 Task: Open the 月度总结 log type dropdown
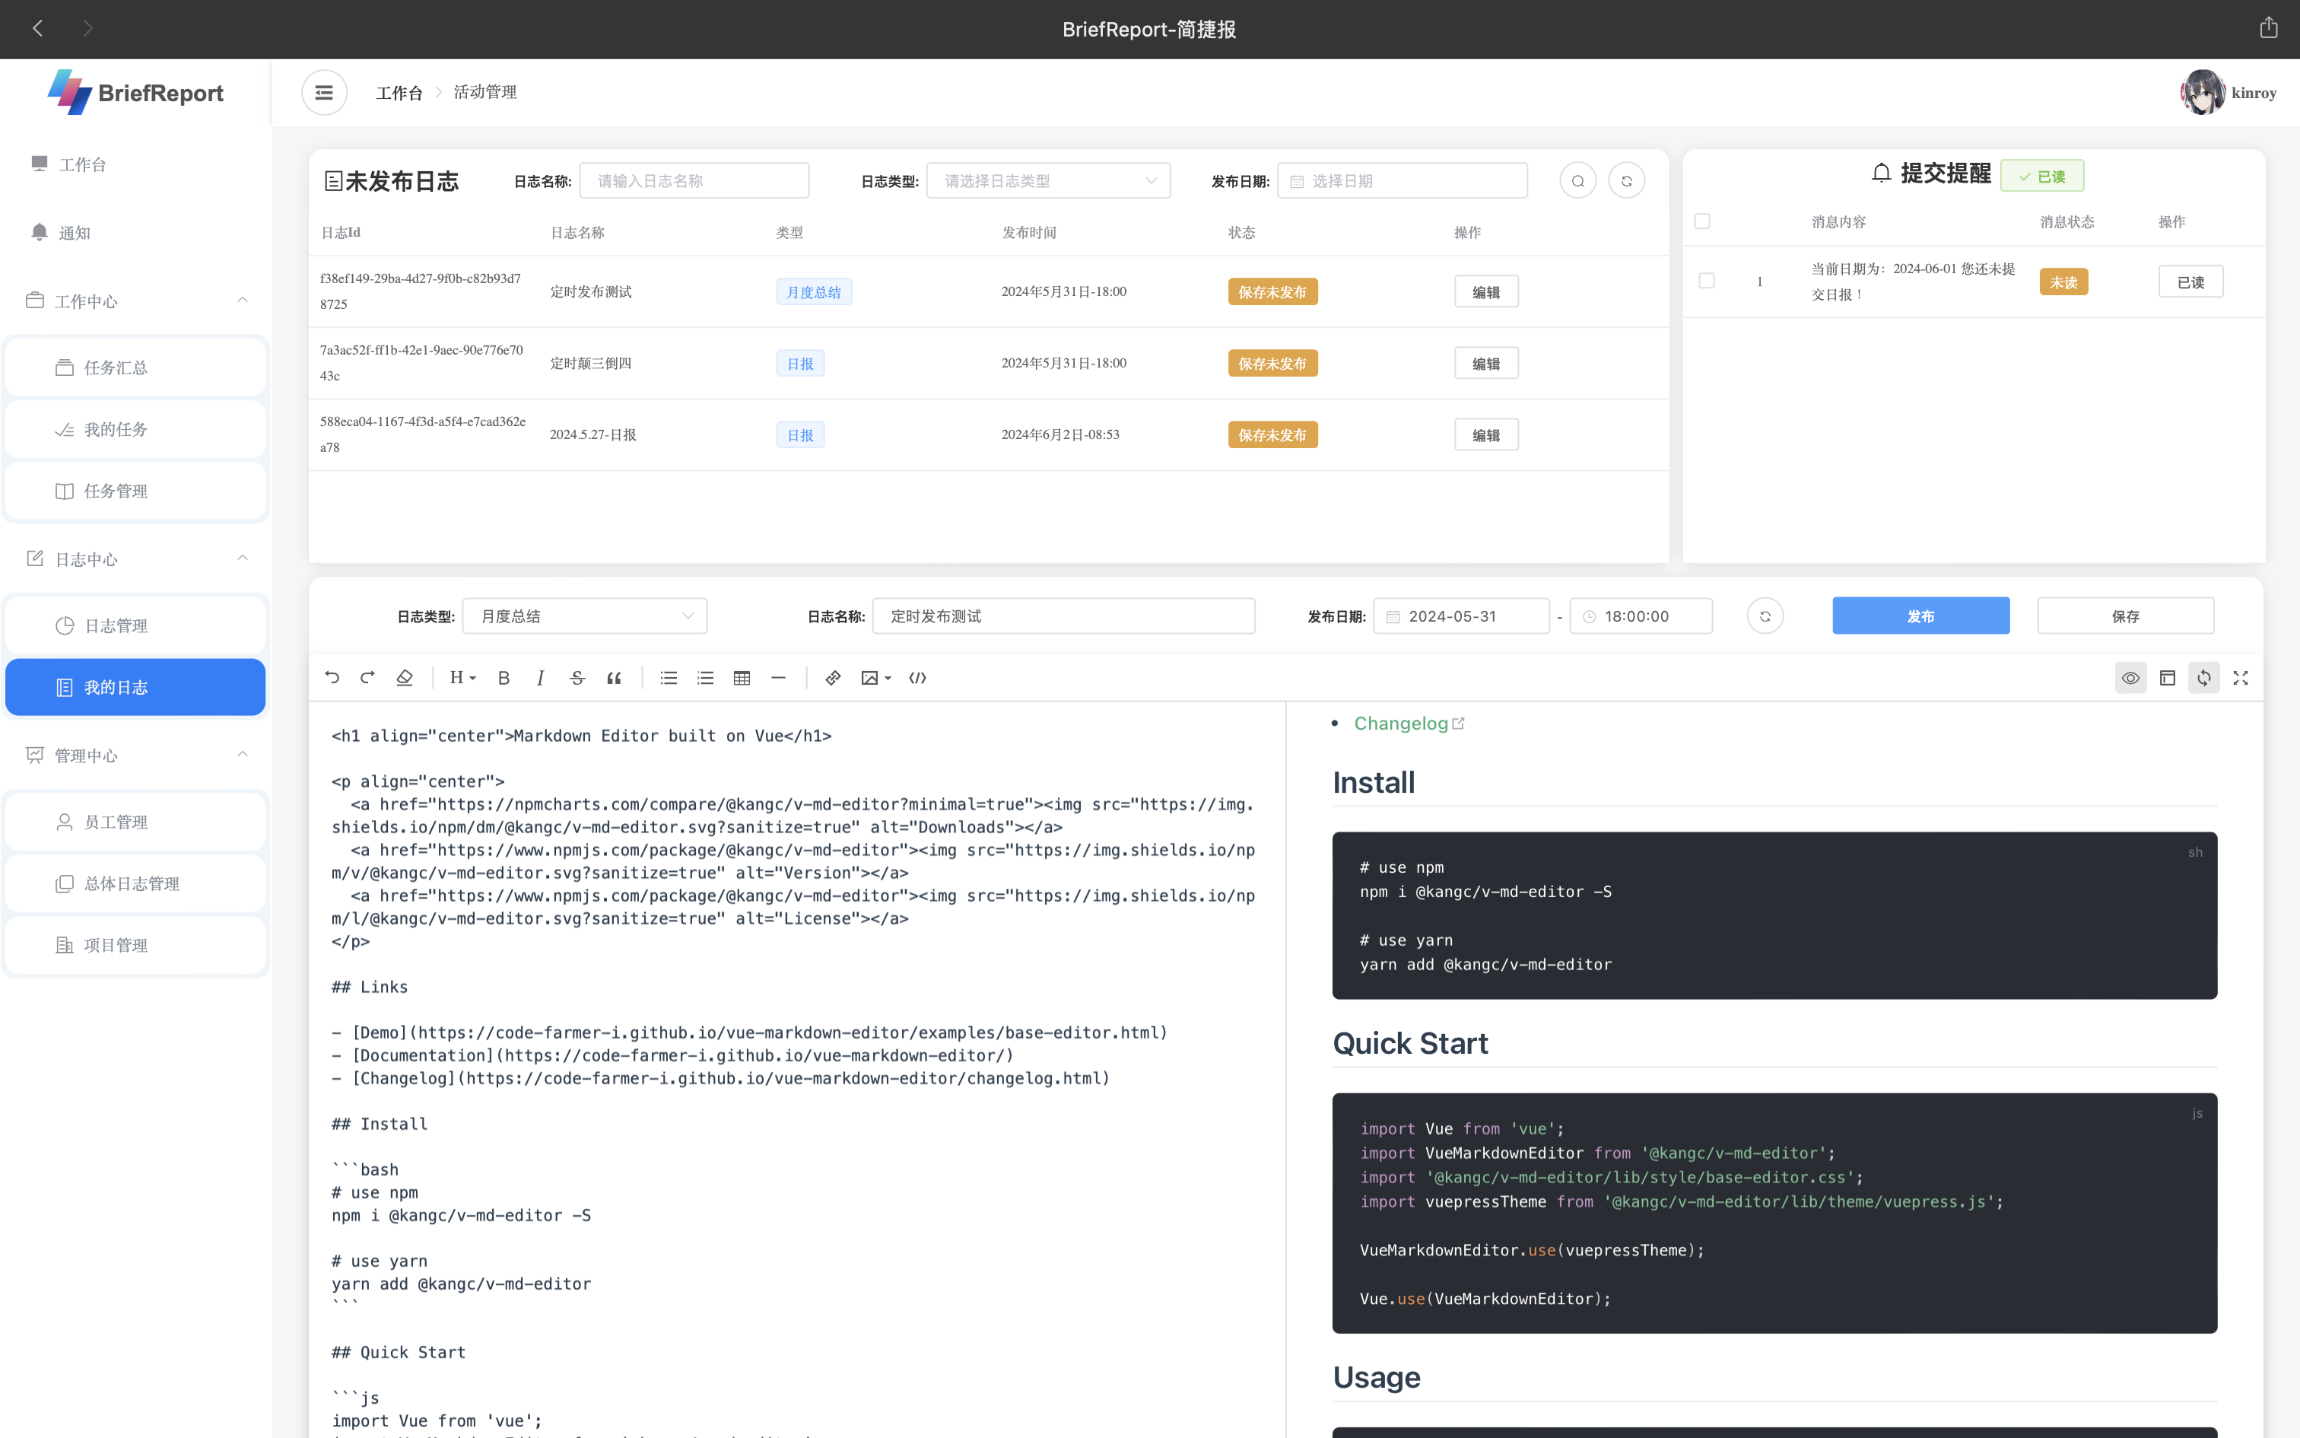584,616
